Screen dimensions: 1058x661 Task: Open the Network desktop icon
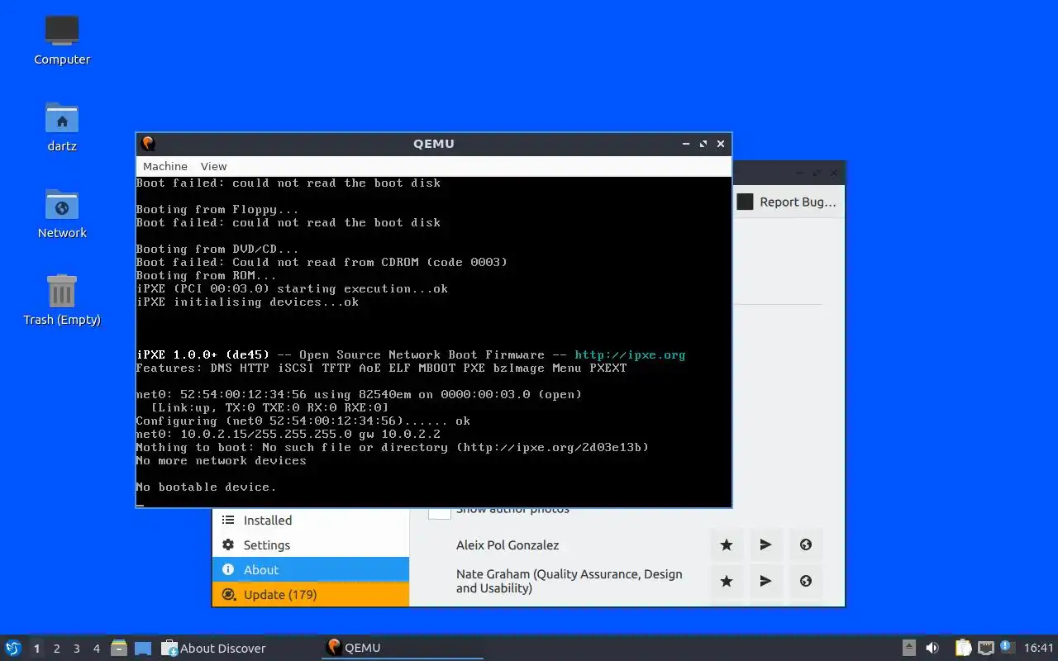pyautogui.click(x=62, y=213)
